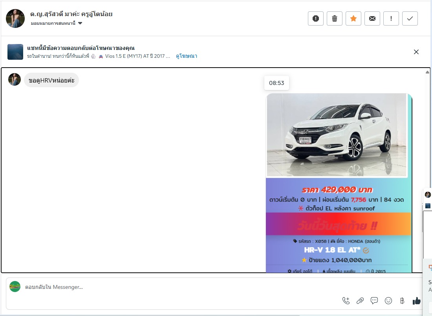Flag conversation with plain exclamation mark button
The width and height of the screenshot is (432, 316).
click(391, 18)
